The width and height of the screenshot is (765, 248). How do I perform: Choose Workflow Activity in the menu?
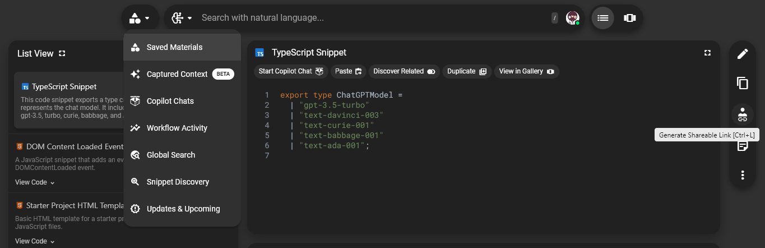[x=177, y=128]
